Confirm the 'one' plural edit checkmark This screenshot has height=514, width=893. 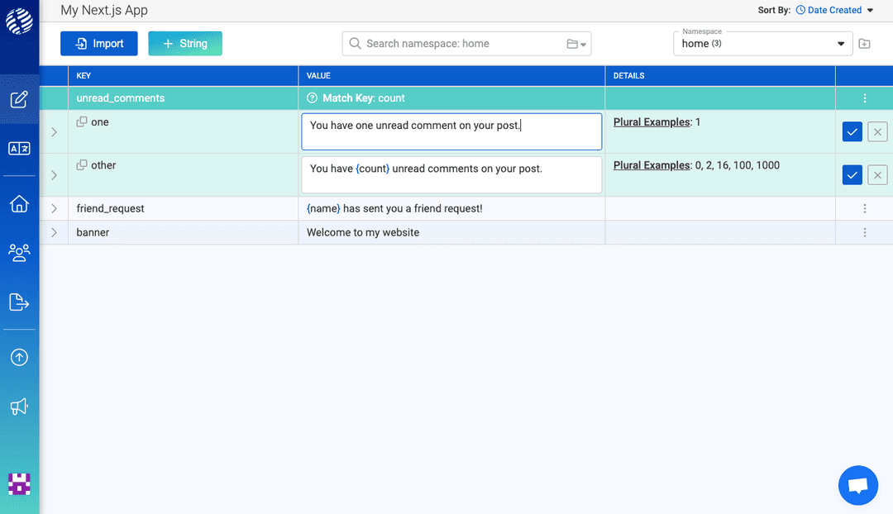point(852,131)
